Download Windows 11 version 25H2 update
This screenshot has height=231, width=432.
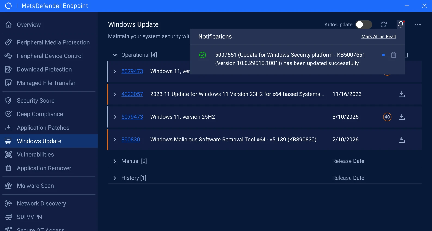click(x=402, y=117)
